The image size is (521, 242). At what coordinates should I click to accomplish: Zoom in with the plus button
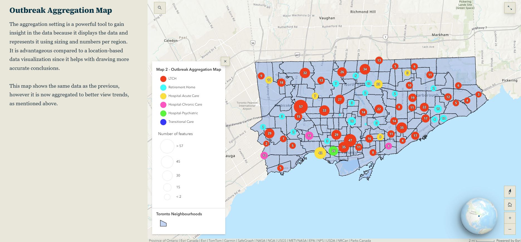[510, 218]
